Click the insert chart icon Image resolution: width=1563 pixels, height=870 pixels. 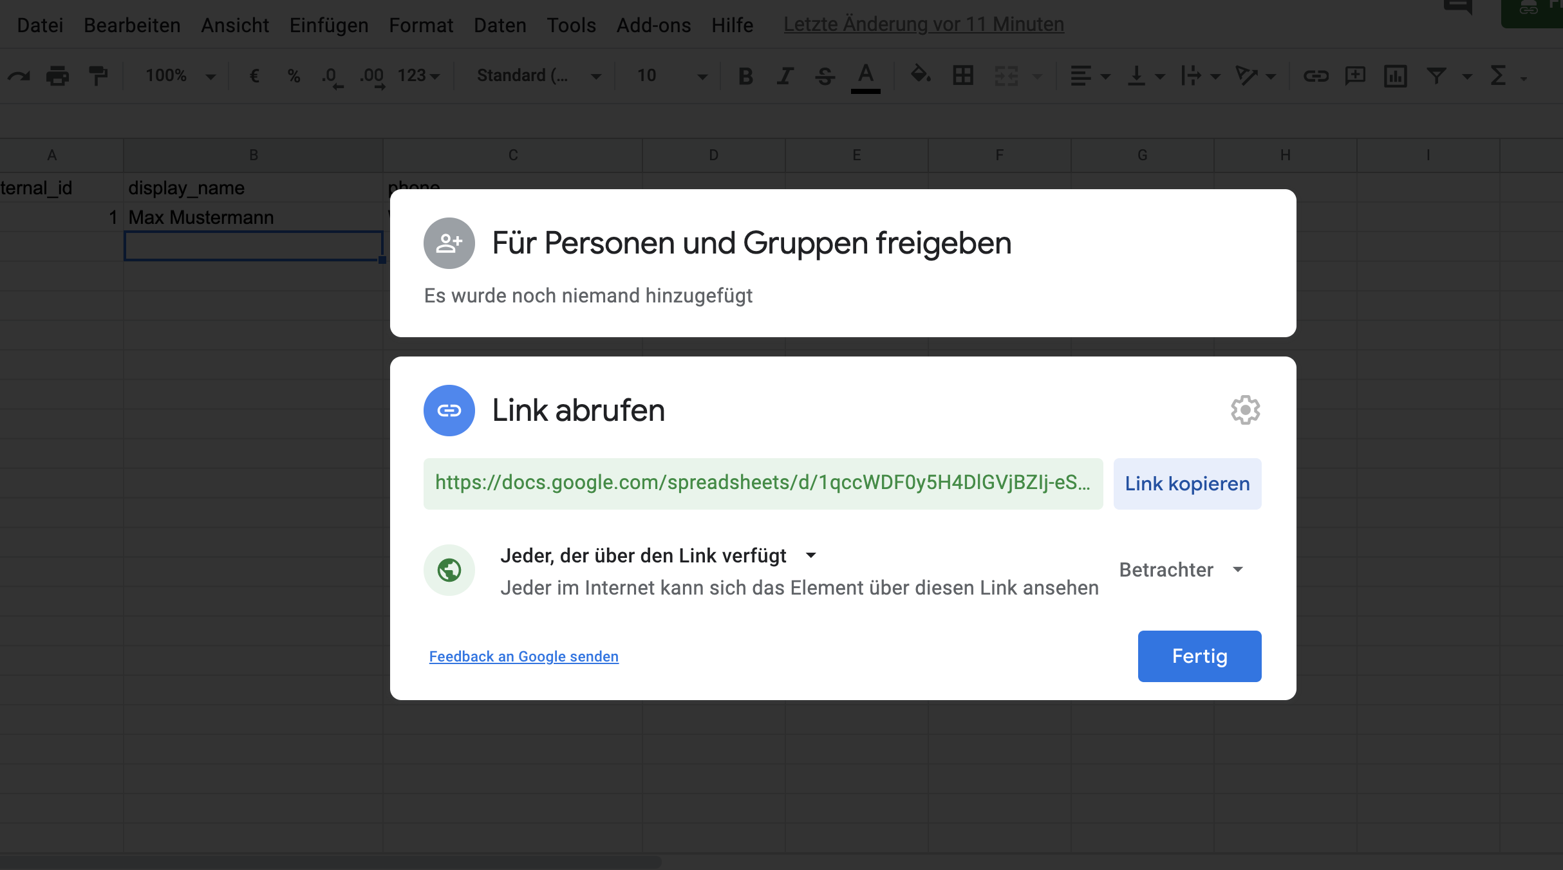[1395, 76]
